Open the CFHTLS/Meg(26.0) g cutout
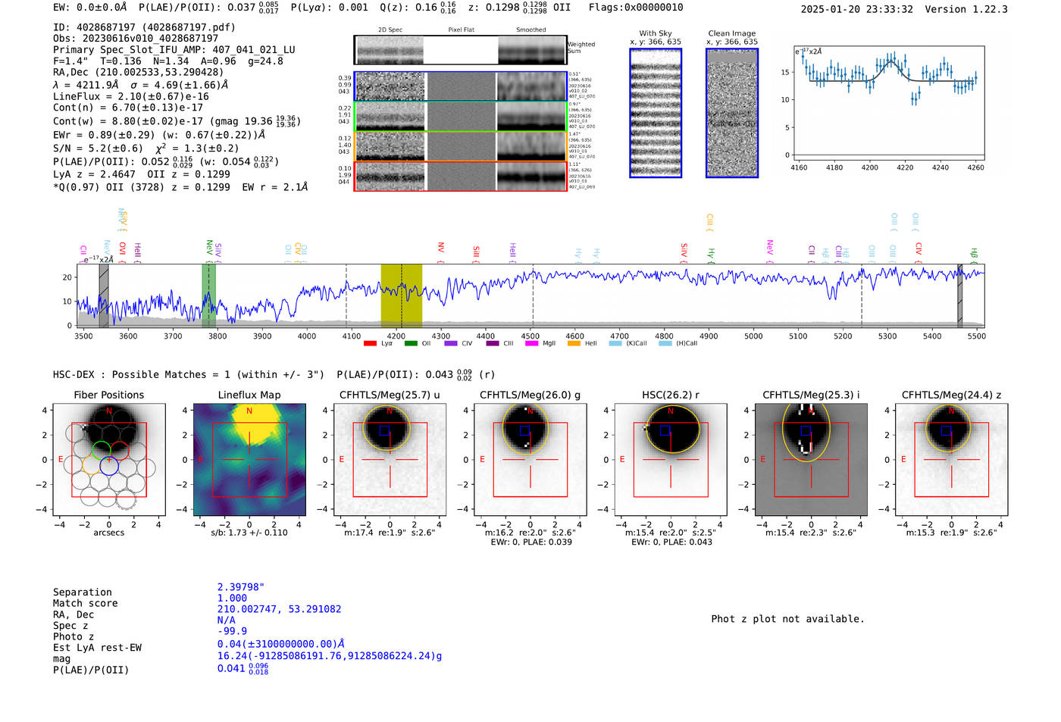Screen dimensions: 1061x722 tap(530, 461)
